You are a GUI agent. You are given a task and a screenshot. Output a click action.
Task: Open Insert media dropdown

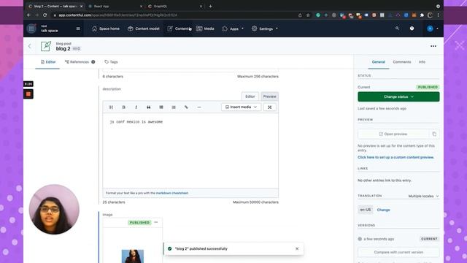241,107
